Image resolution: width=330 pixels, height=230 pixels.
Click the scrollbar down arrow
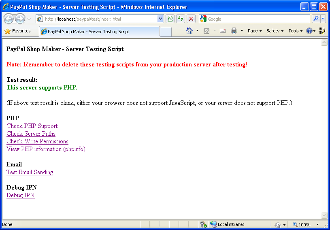pyautogui.click(x=324, y=215)
